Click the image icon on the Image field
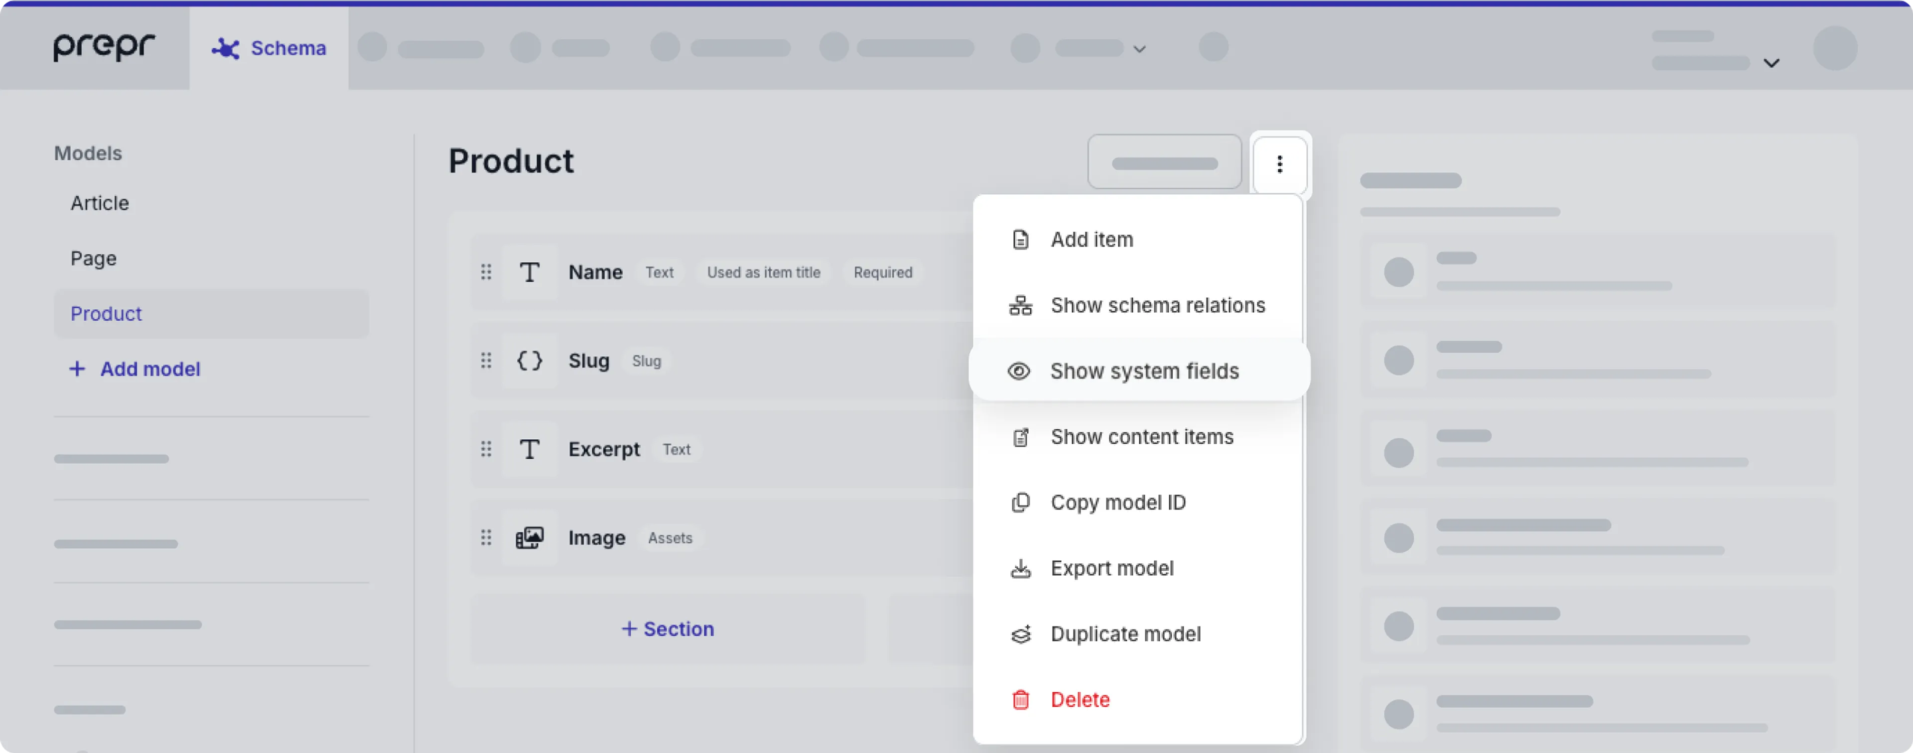1913x753 pixels. pos(530,538)
